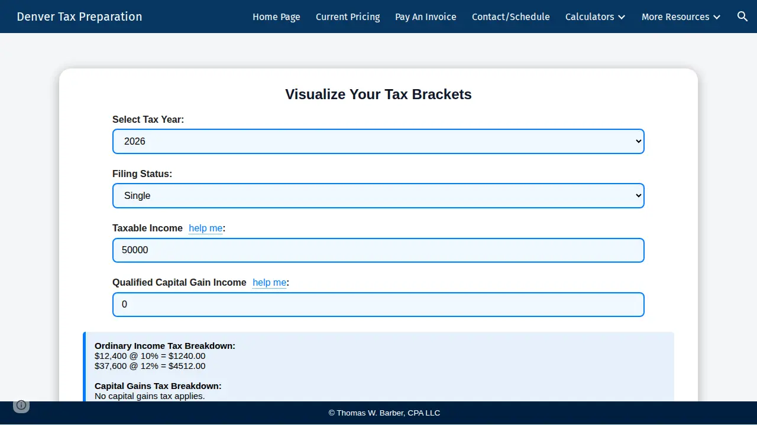Click the Thomas W. Barber copyright footer

[384, 413]
